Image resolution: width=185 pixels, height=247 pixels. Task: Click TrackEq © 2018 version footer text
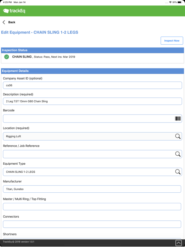point(19,242)
